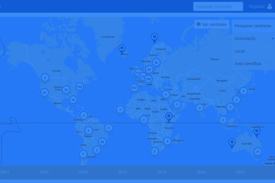Click the Ver cientistas button
The width and height of the screenshot is (275, 183).
tap(212, 25)
